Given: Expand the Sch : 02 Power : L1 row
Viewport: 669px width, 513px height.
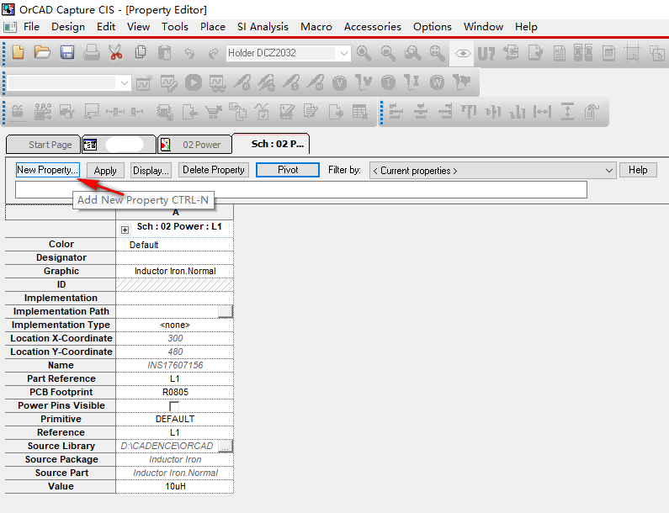Looking at the screenshot, I should pos(125,230).
